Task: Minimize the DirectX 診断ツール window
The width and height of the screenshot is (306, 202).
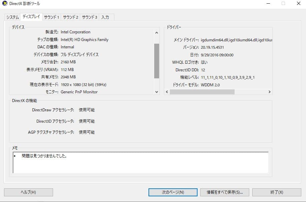Action: pos(268,3)
